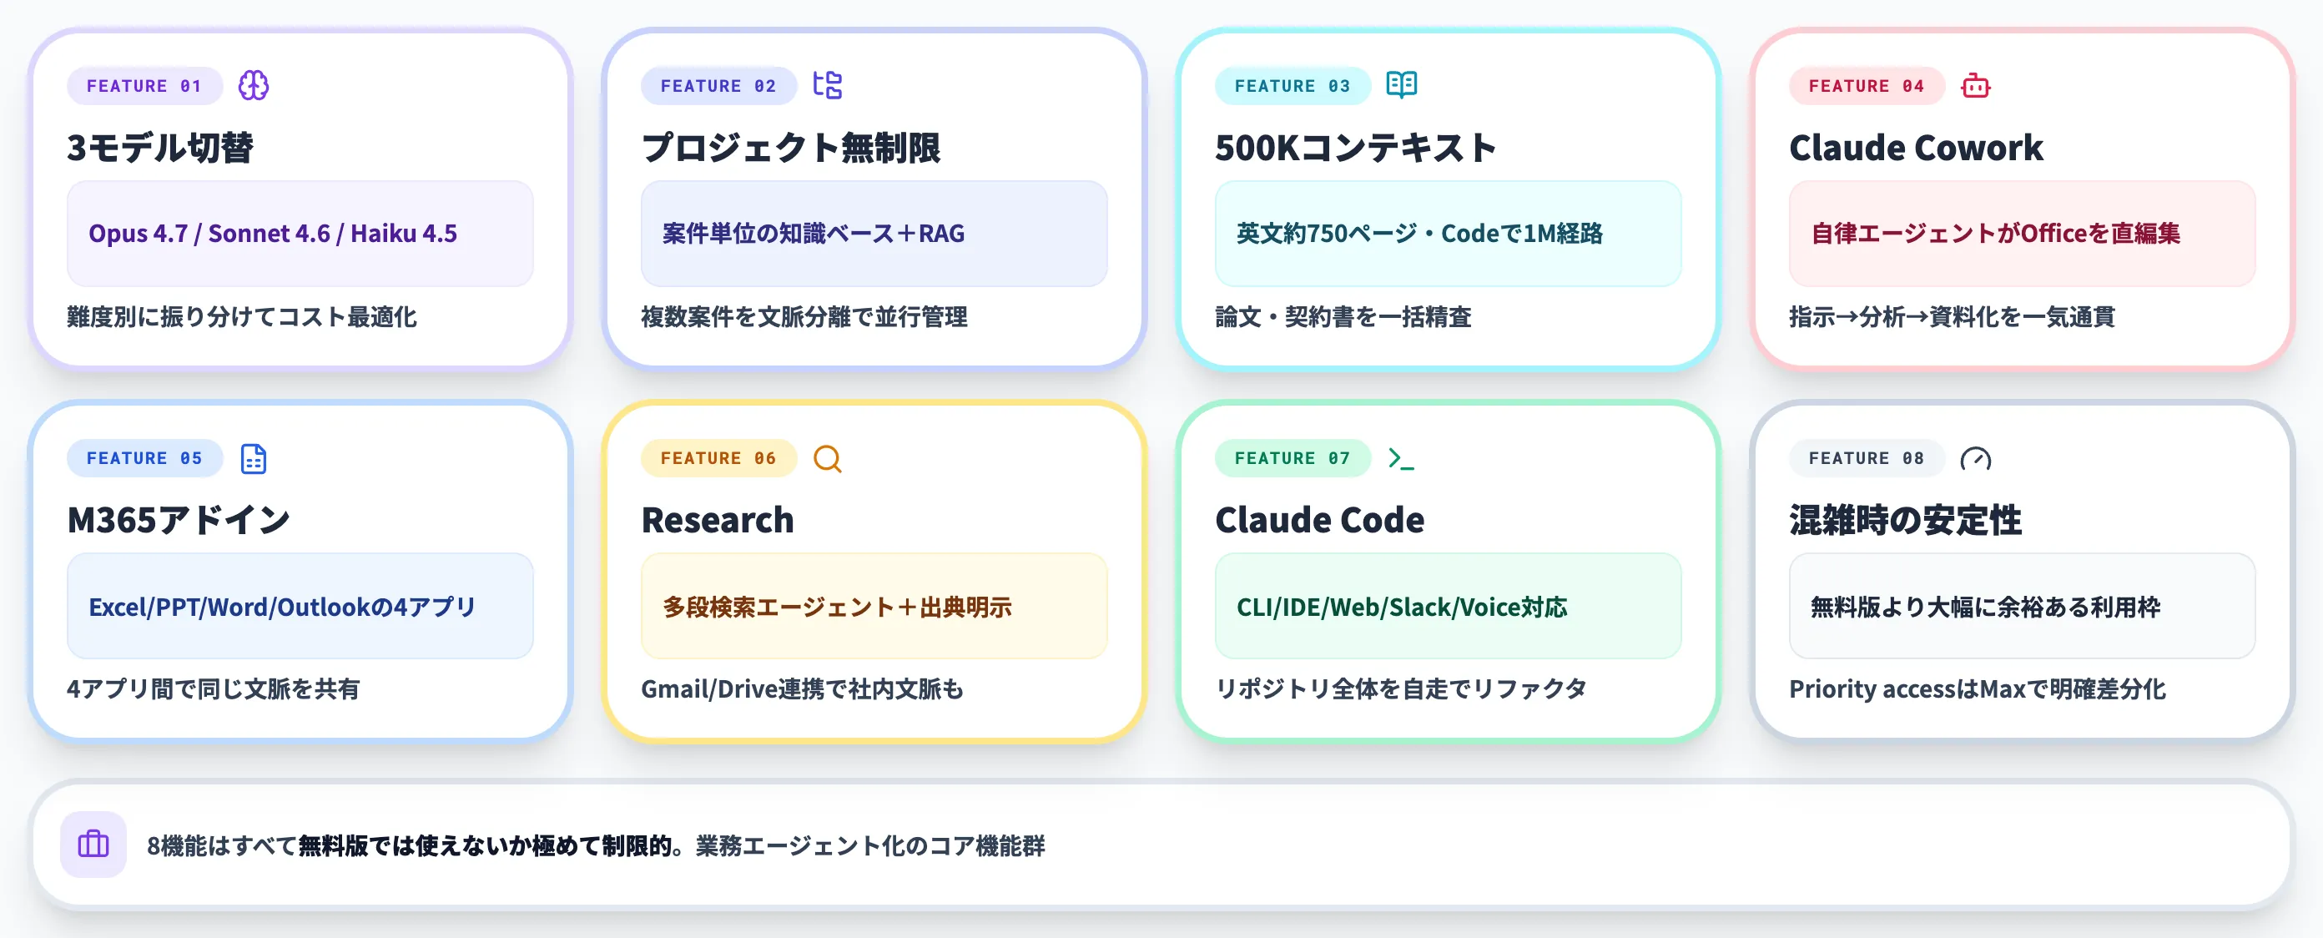
Task: Click the box 自律エージェントがOfficeを直編集
Action: coord(2023,234)
